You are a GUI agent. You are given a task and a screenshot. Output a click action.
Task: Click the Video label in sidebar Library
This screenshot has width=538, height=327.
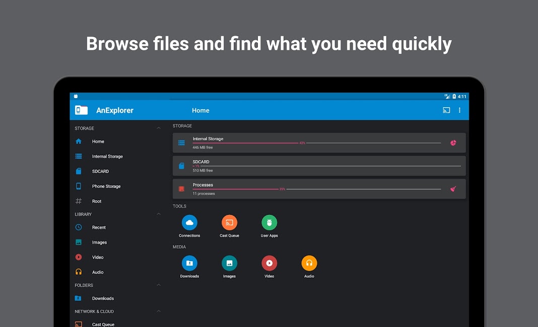[98, 257]
